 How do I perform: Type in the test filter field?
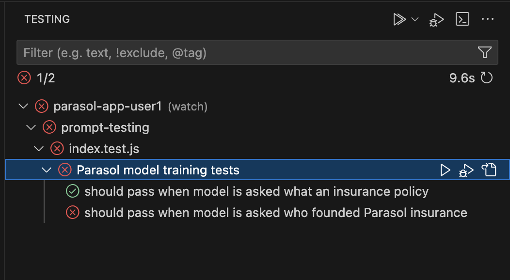coord(242,52)
